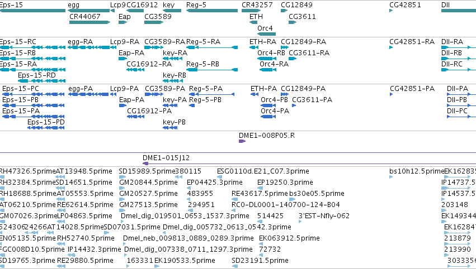Click the DME1-008P05.R BAC end glyph
476x269 pixels.
(x=242, y=141)
